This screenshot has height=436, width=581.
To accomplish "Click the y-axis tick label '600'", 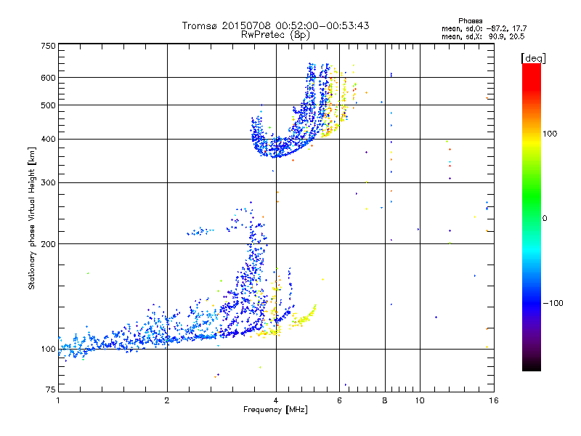I will (48, 78).
